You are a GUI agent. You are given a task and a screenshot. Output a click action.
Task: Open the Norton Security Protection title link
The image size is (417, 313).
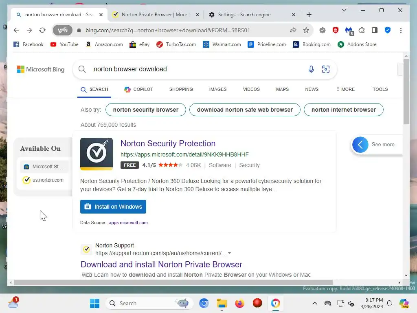pos(168,143)
